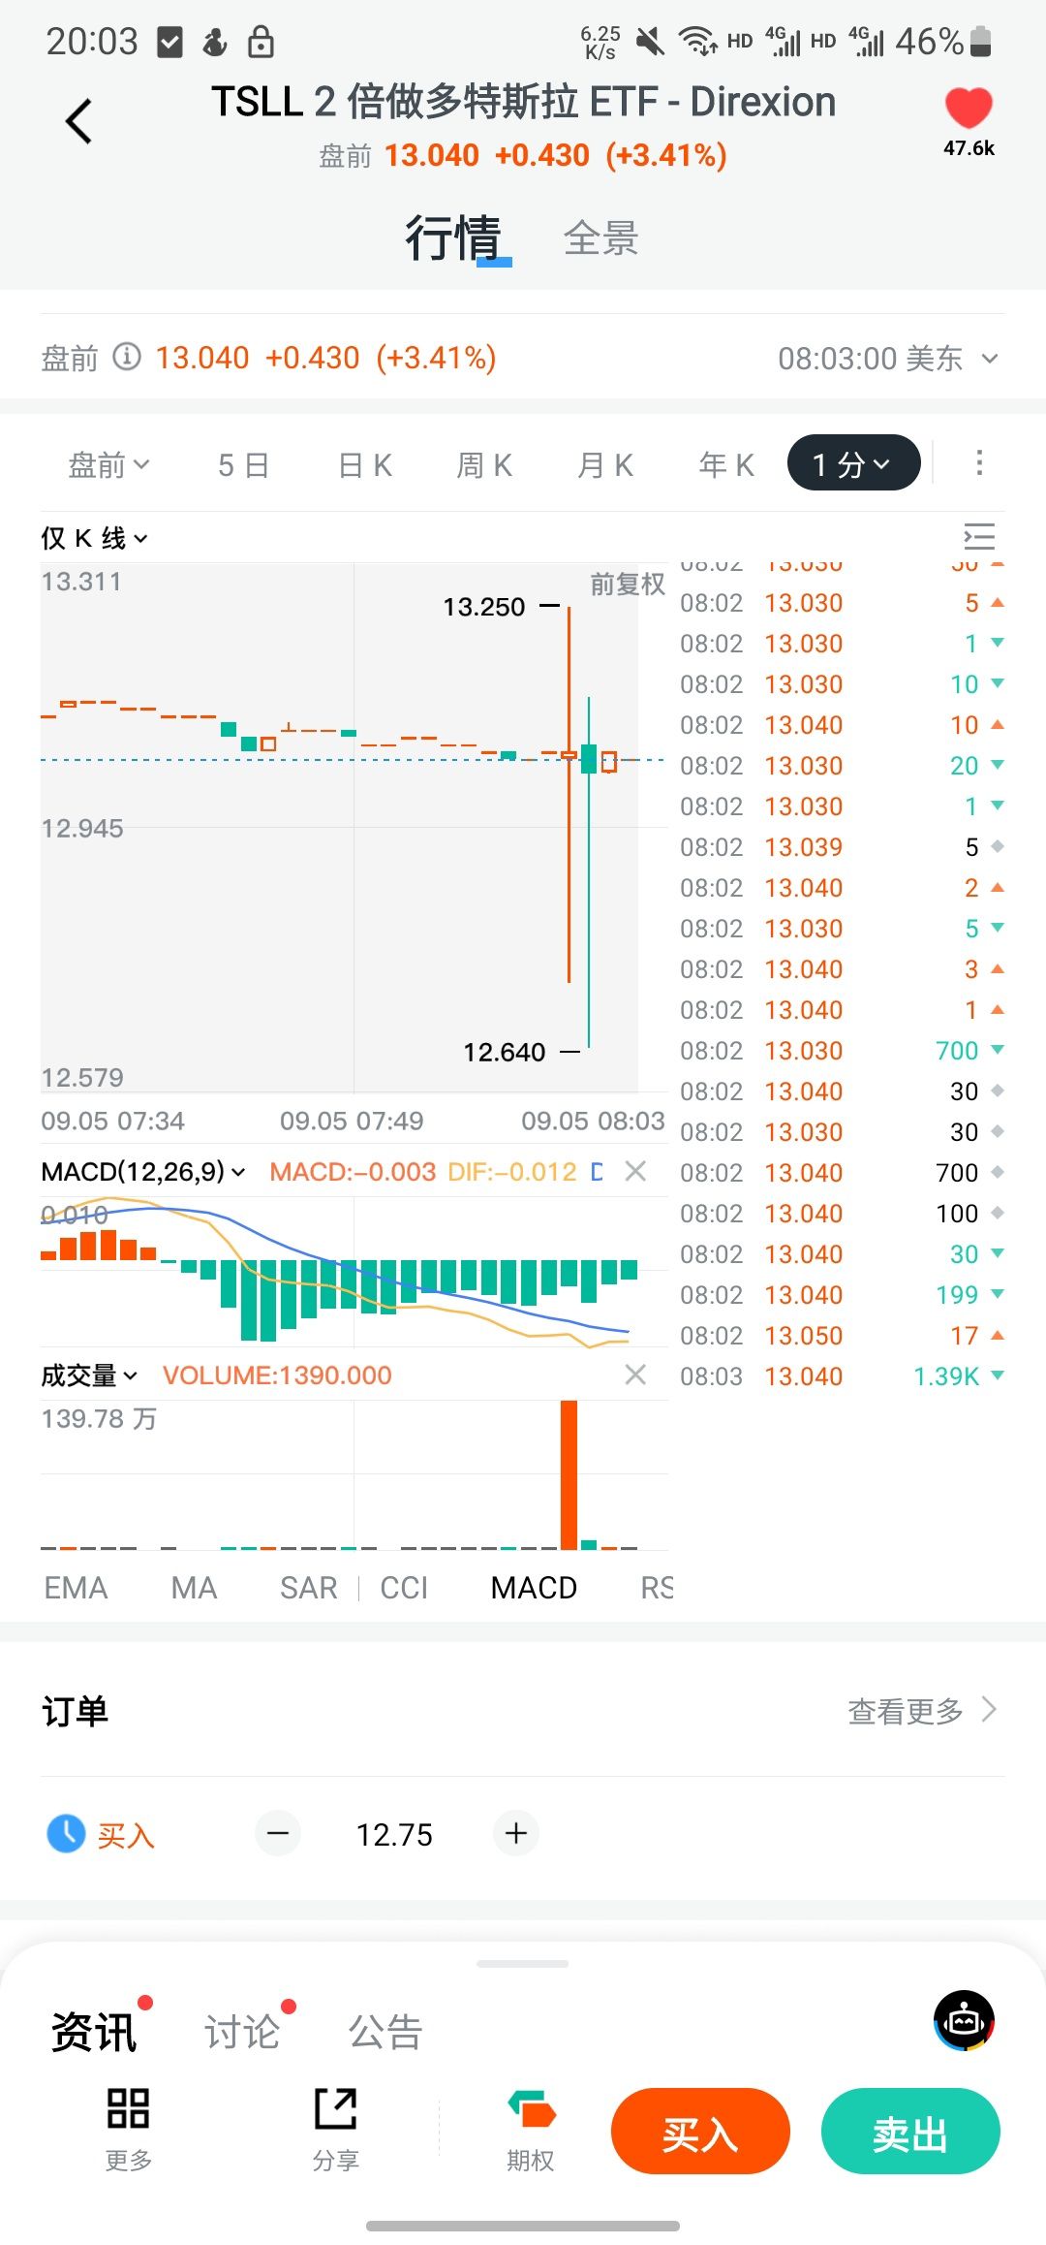Expand the 成交量 indicator dropdown
This screenshot has height=2245, width=1046.
coord(89,1375)
